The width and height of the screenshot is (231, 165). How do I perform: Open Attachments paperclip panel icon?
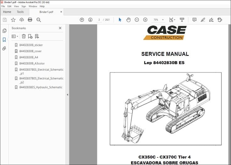[x=4, y=48]
